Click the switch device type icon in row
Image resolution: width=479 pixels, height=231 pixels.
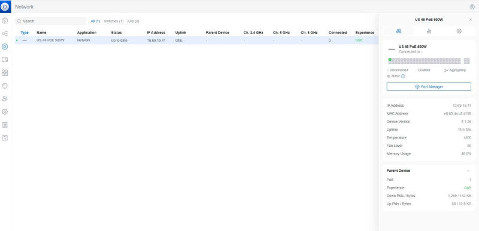[25, 40]
